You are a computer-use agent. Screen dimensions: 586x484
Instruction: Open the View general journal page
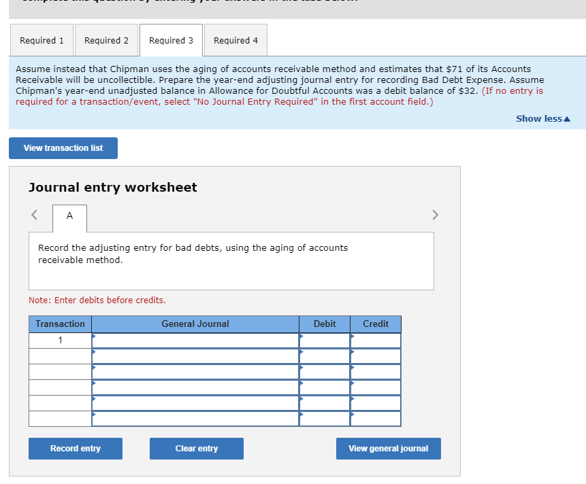388,448
